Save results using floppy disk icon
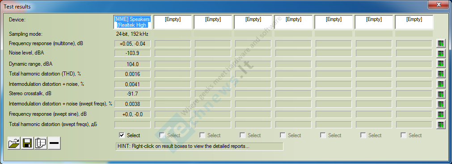The height and width of the screenshot is (164, 452). pos(27,143)
